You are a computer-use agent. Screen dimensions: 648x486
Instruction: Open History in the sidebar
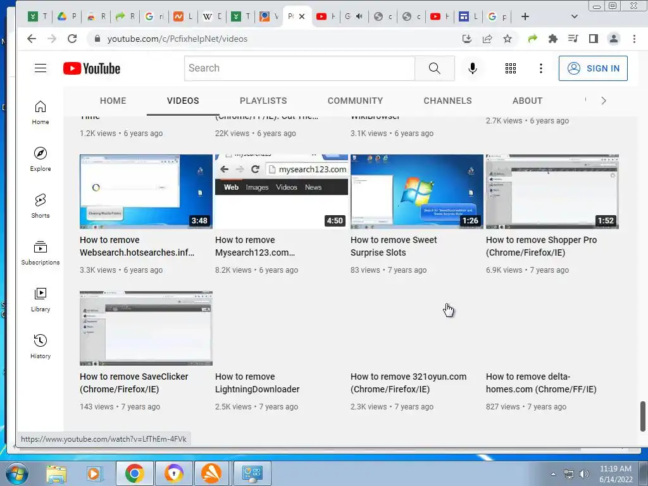click(x=40, y=346)
